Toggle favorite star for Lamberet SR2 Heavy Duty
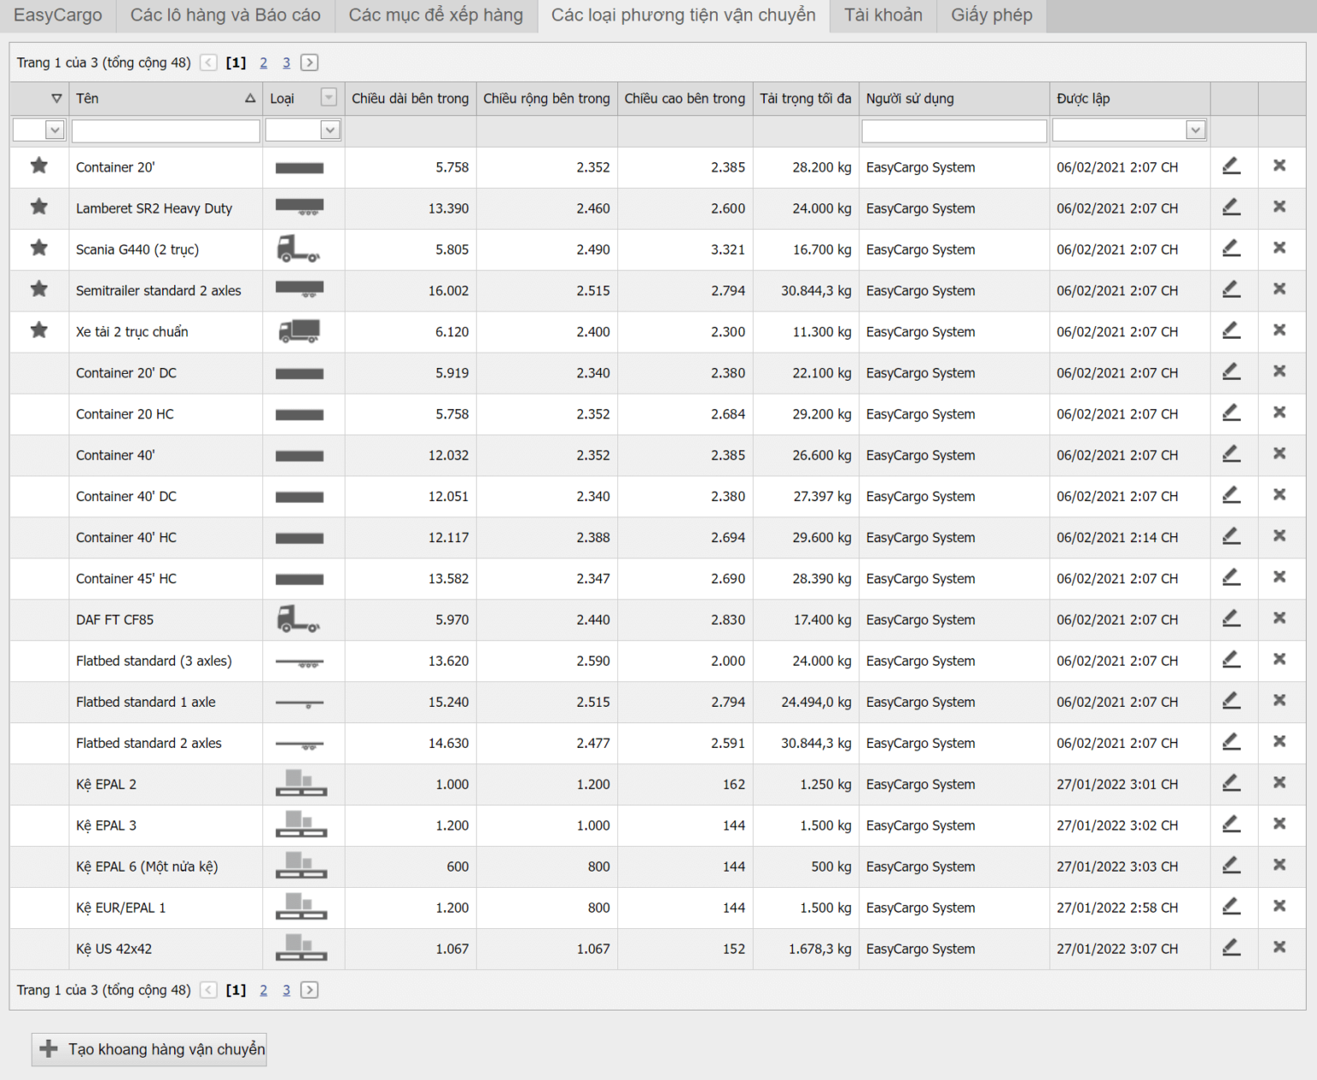Screen dimensions: 1317x1080 point(39,207)
